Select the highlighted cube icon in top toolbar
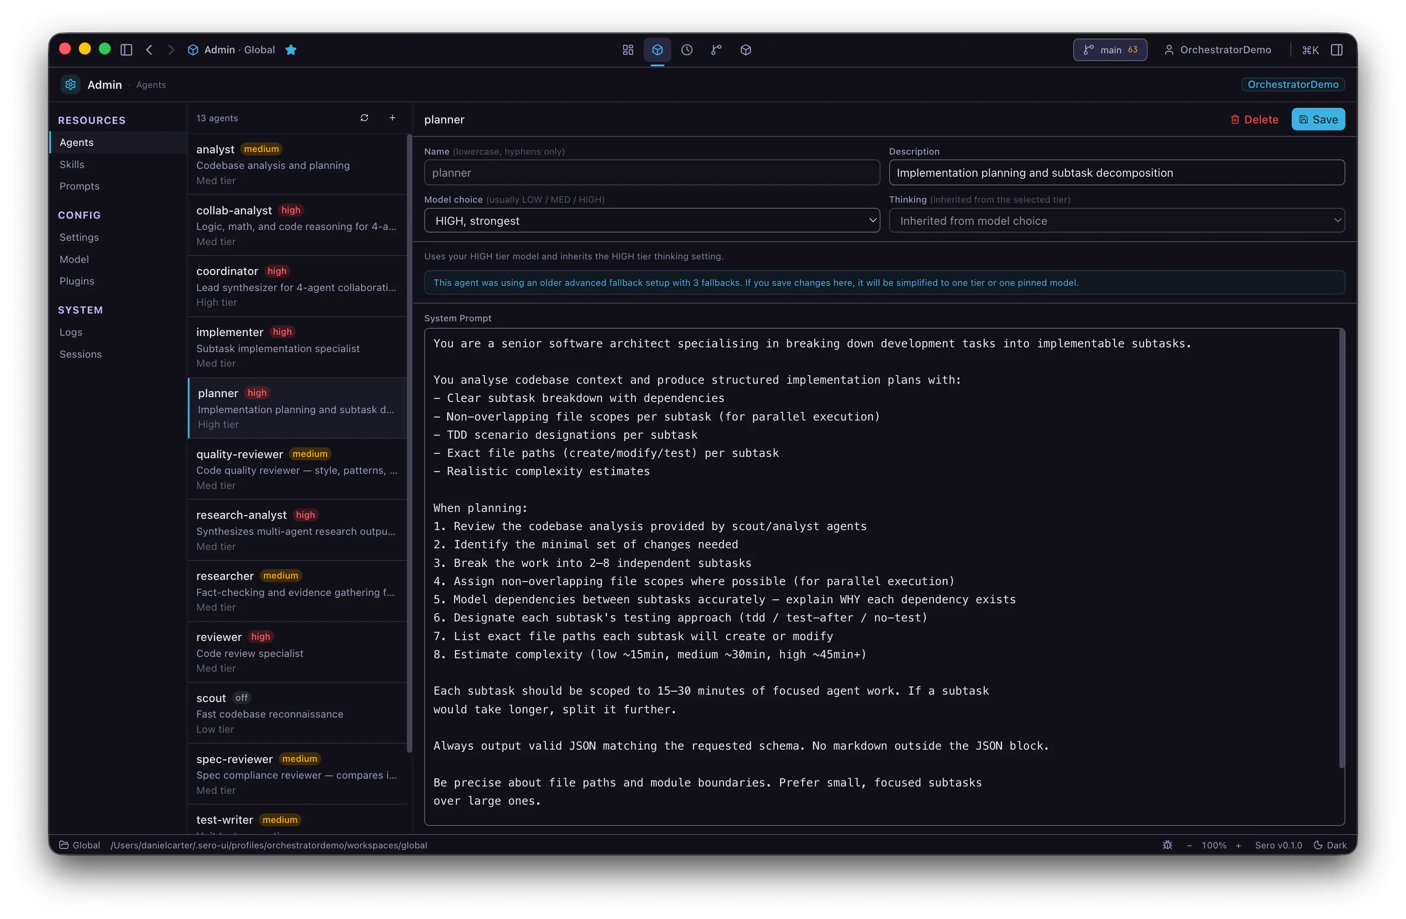Screen dimensions: 1406x919 click(658, 50)
